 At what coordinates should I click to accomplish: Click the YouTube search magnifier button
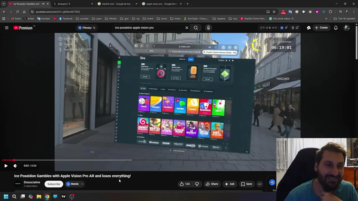(196, 28)
